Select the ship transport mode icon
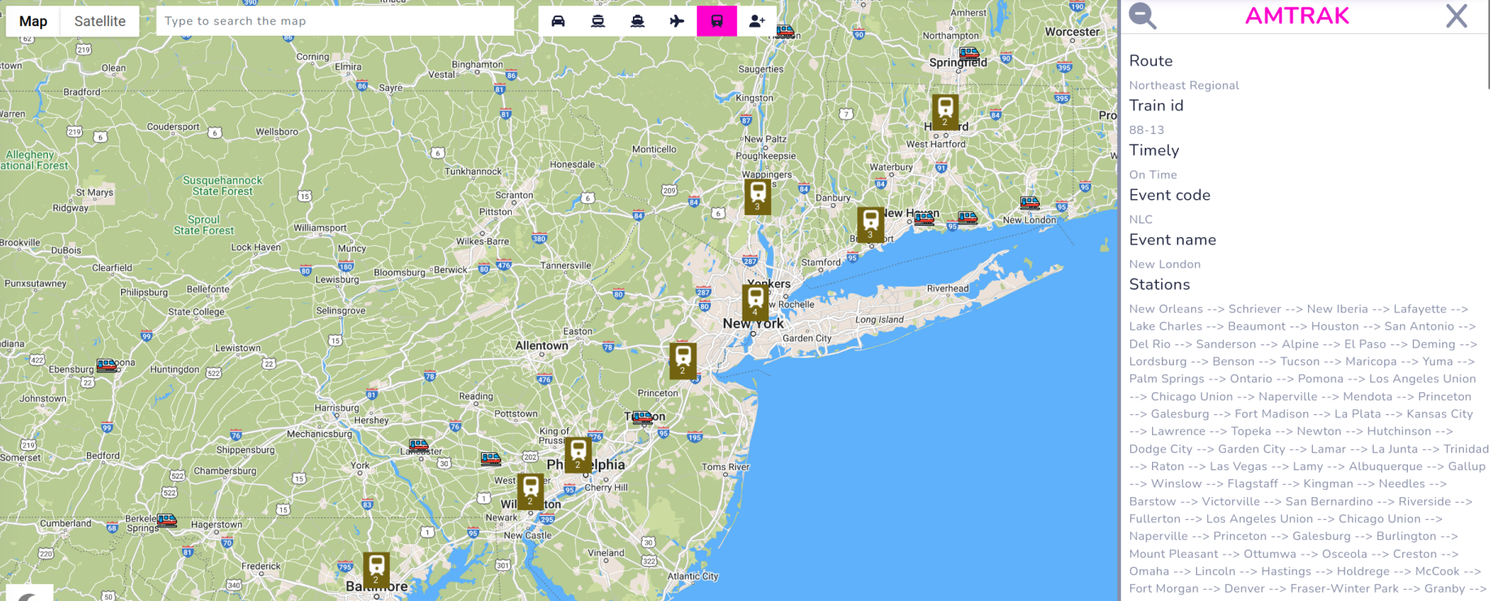 638,21
